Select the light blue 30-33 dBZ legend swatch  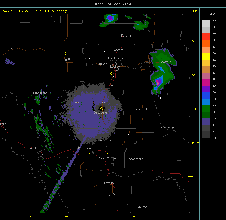(206, 102)
